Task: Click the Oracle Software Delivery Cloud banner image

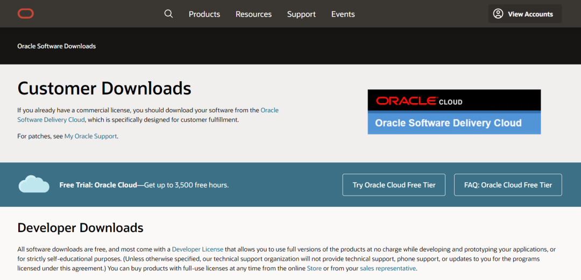Action: tap(454, 112)
